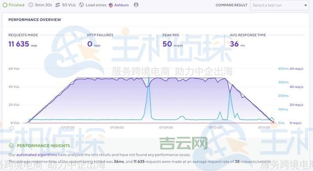
Task: Click the PERFORMANCE INSIGHTS heading
Action: pyautogui.click(x=44, y=146)
